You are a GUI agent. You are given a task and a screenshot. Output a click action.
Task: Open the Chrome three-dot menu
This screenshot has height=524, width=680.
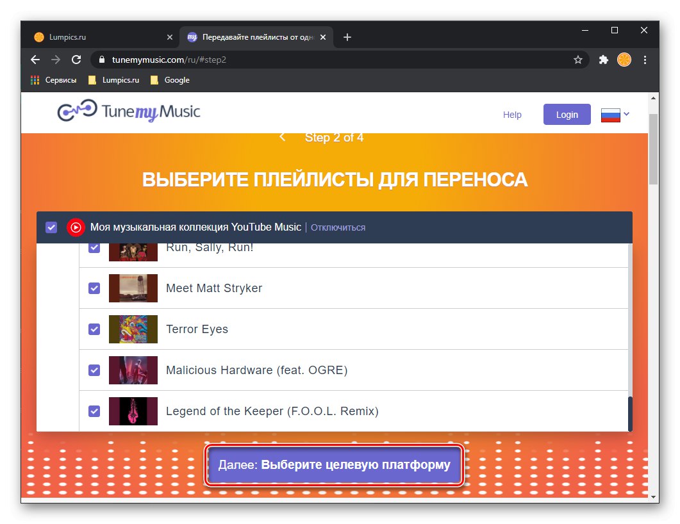coord(645,60)
